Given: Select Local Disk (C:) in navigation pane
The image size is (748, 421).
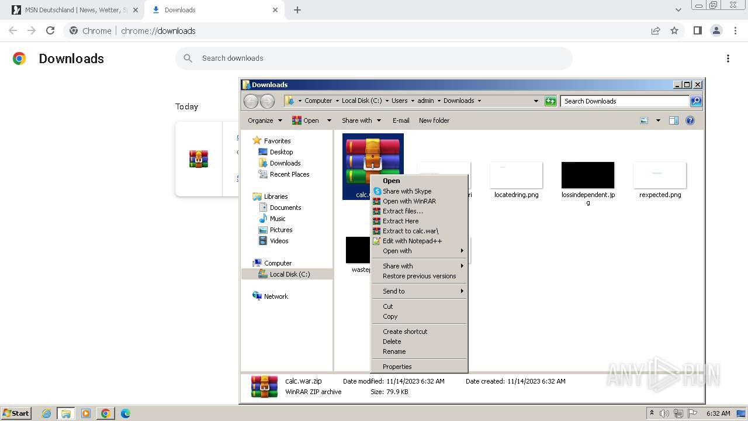Looking at the screenshot, I should tap(290, 274).
